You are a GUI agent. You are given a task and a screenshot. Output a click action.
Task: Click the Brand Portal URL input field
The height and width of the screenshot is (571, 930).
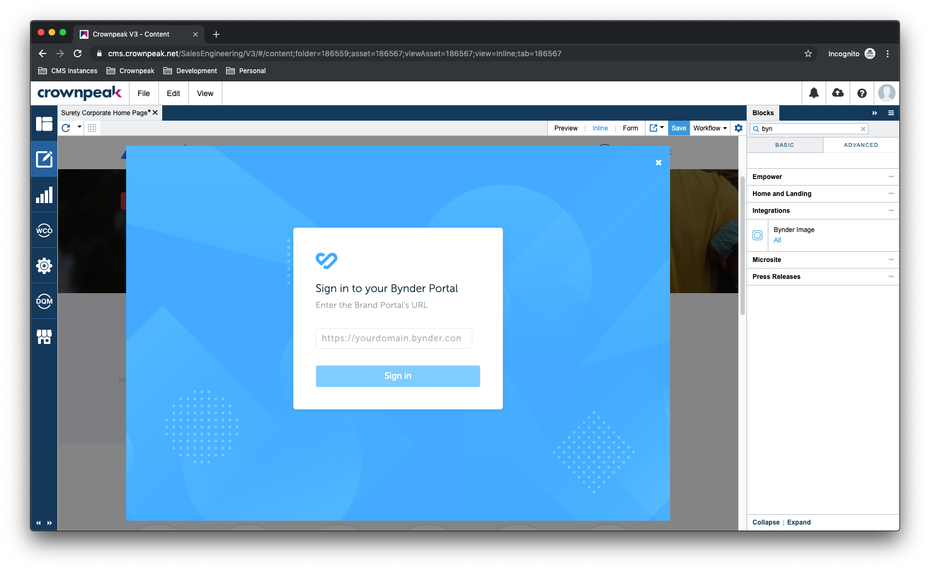(394, 338)
